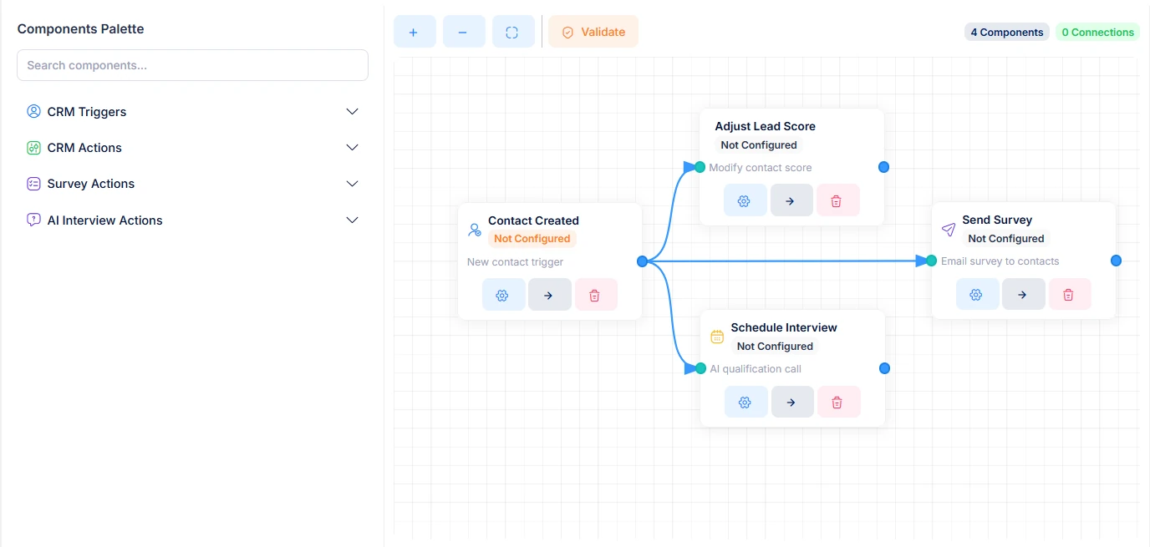1150x547 pixels.
Task: Click the 0 Connections badge
Action: pyautogui.click(x=1097, y=33)
